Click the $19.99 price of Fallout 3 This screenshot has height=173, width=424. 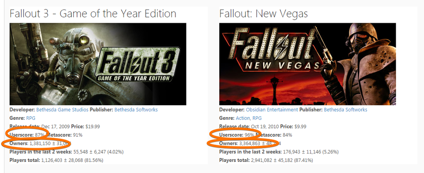pos(92,126)
